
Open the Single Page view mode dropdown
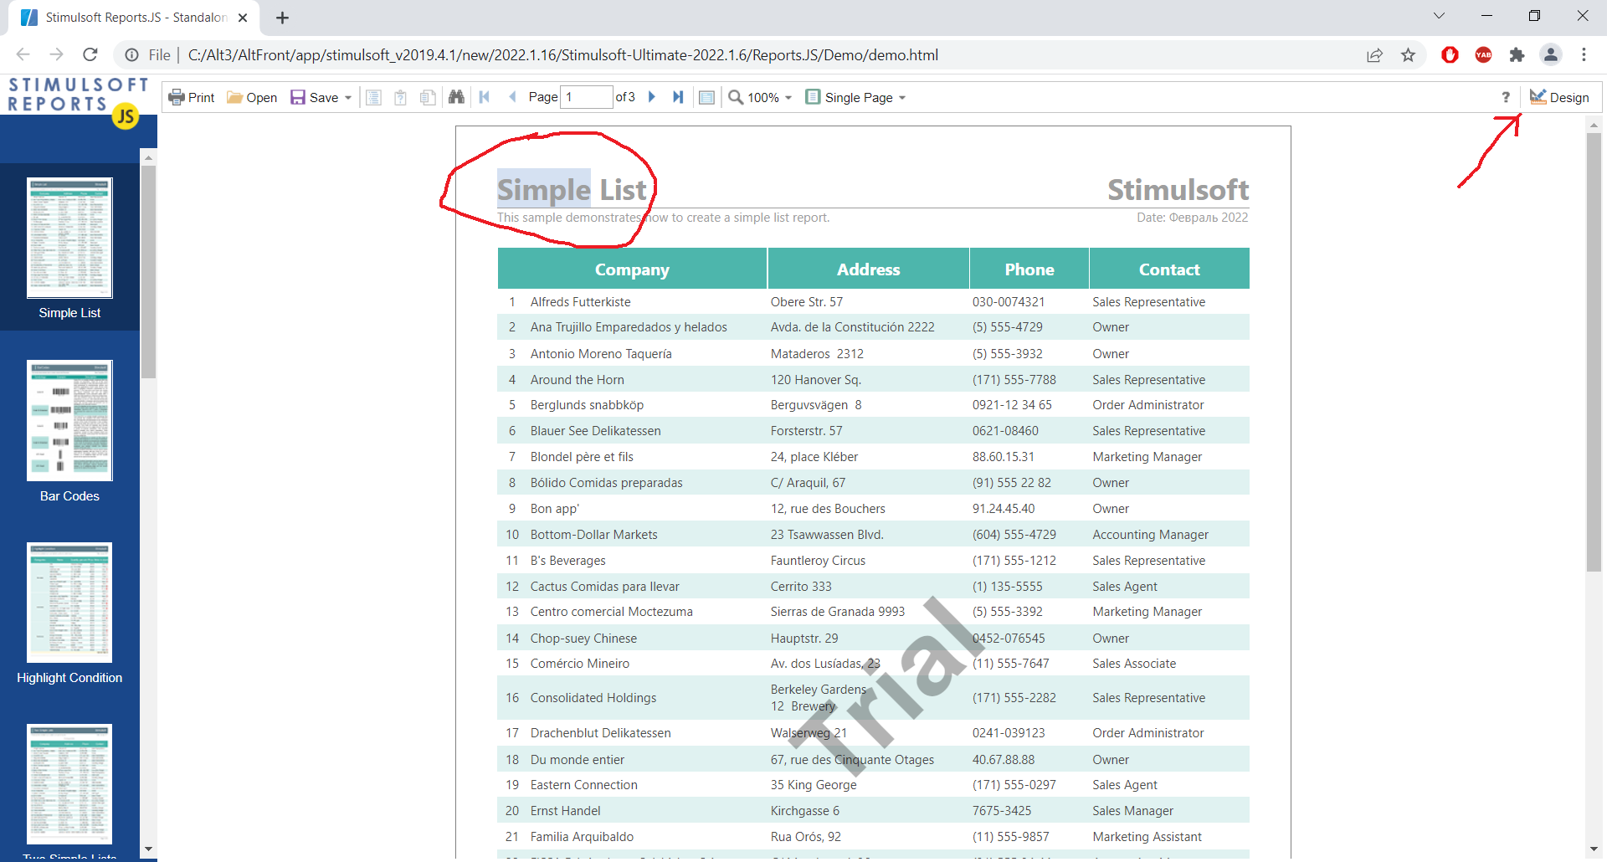(x=855, y=97)
